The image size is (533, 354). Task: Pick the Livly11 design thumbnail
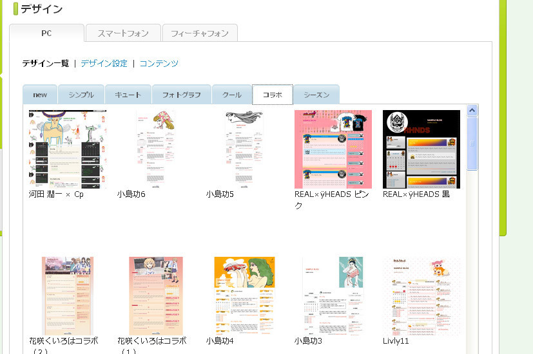422,296
